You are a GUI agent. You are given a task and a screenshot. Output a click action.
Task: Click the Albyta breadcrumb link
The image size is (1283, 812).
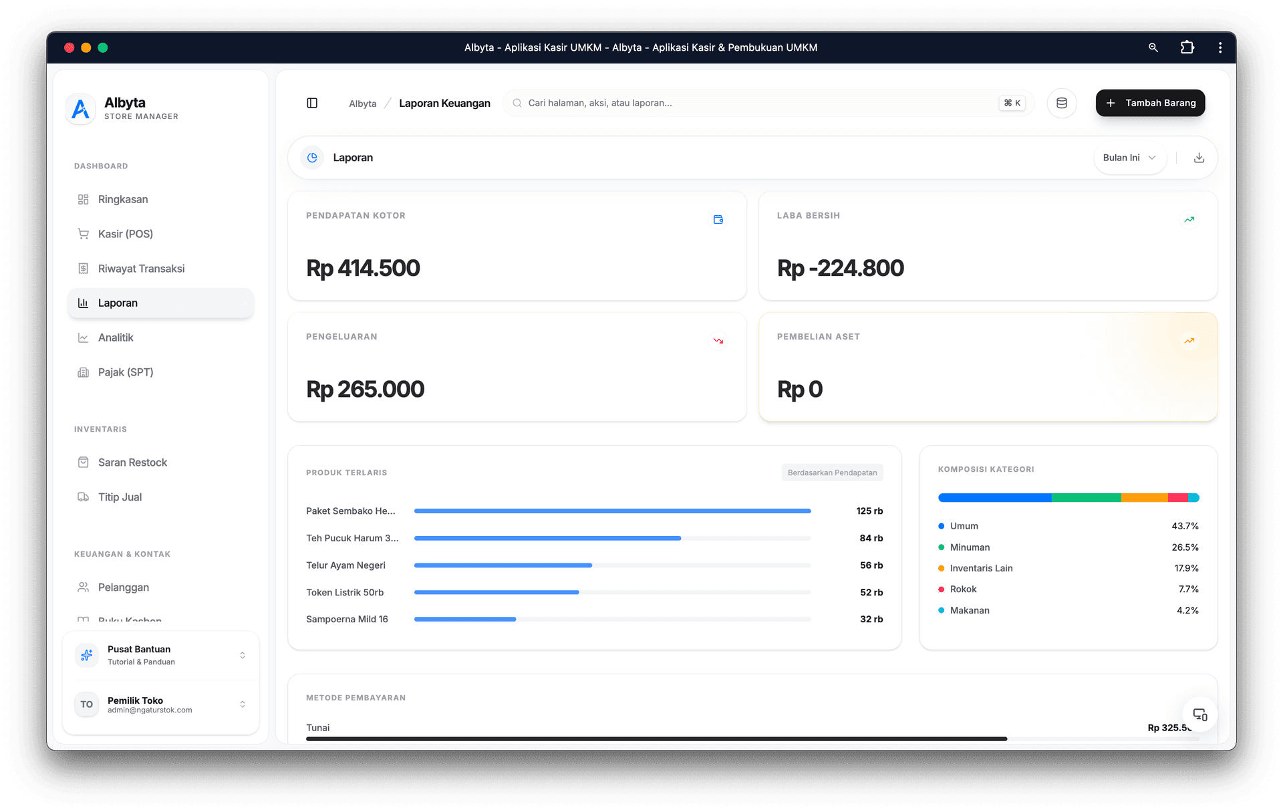pyautogui.click(x=362, y=104)
